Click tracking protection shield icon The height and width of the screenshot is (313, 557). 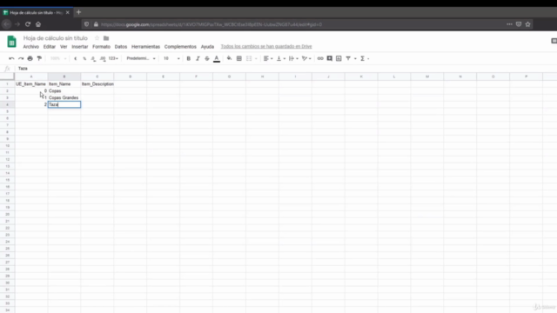click(87, 24)
